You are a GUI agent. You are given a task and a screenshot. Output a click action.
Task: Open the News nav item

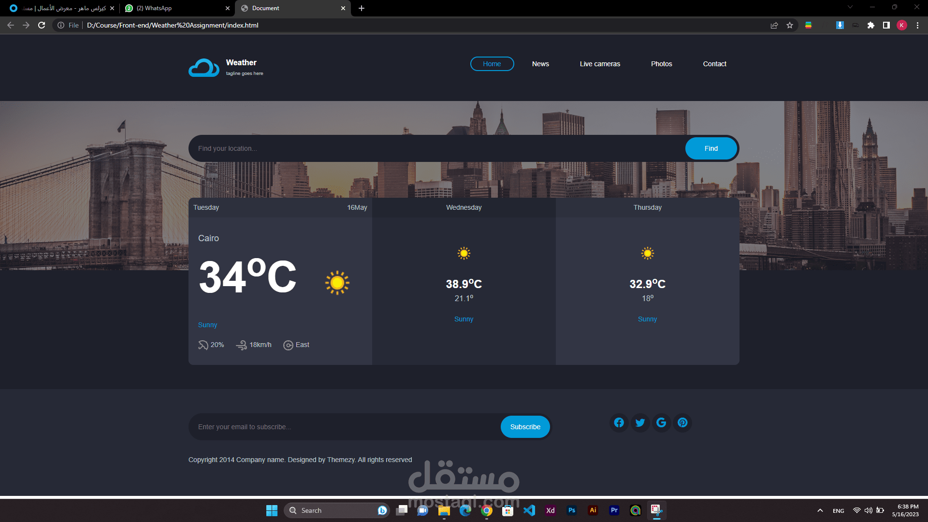(540, 64)
